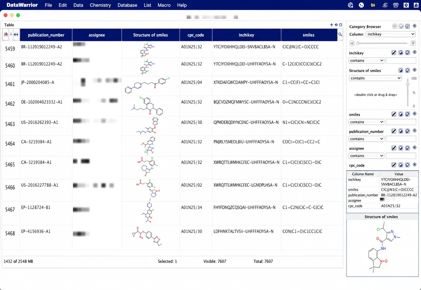The width and height of the screenshot is (421, 290).
Task: Click the publication_number column header
Action: click(46, 35)
